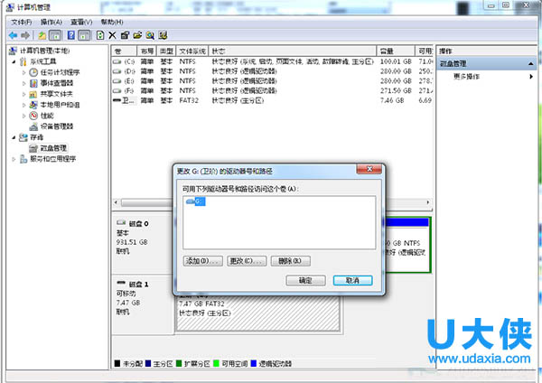
Task: Click the Properties toolbar icon
Action: 125,35
